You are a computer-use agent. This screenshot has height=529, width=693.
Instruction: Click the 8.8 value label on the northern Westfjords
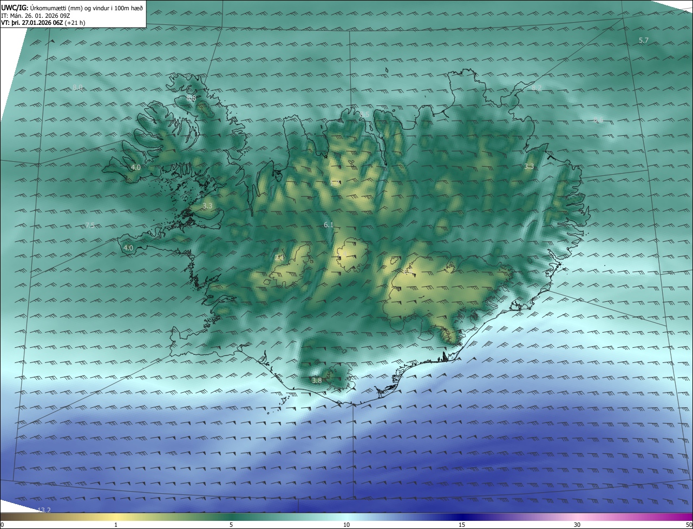(191, 99)
